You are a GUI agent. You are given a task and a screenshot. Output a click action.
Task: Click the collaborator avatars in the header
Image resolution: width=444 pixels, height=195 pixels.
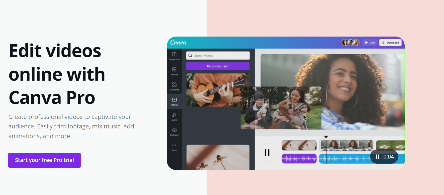click(351, 43)
